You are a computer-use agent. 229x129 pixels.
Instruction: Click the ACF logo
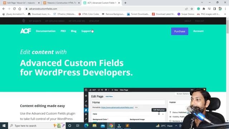pos(25,31)
